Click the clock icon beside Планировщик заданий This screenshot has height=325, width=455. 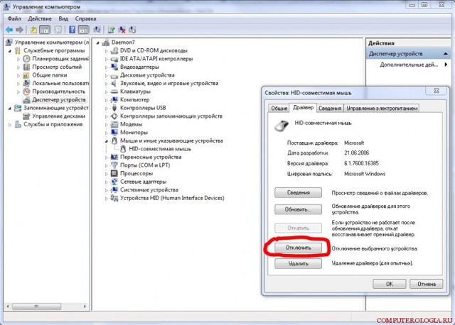coord(26,59)
